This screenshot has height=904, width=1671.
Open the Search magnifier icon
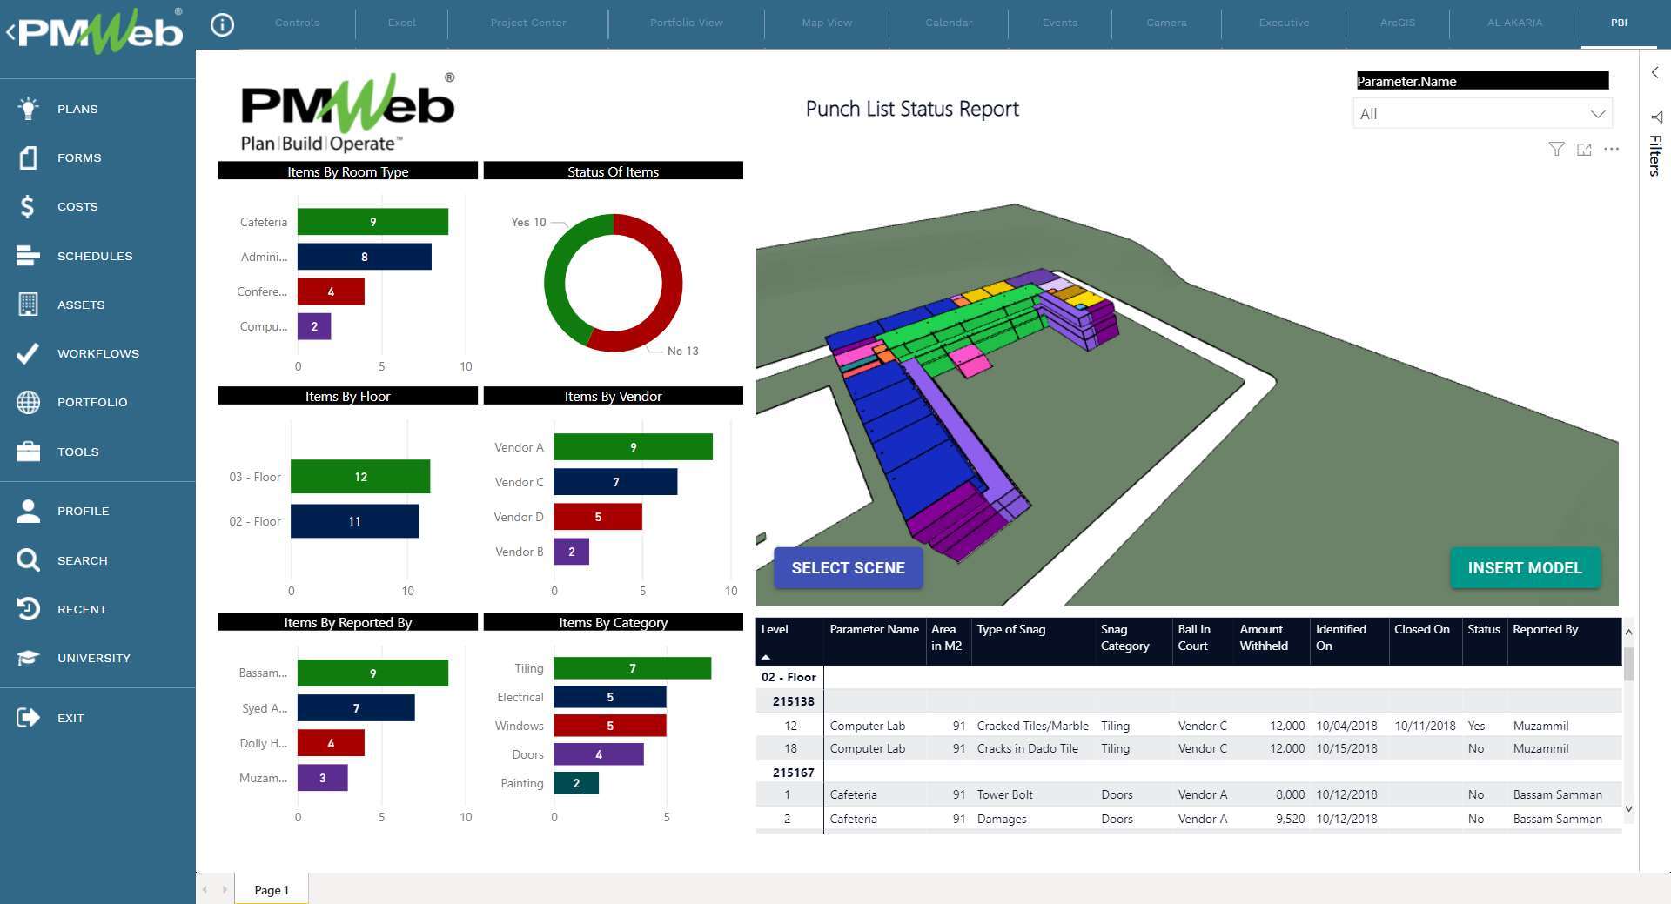tap(28, 560)
